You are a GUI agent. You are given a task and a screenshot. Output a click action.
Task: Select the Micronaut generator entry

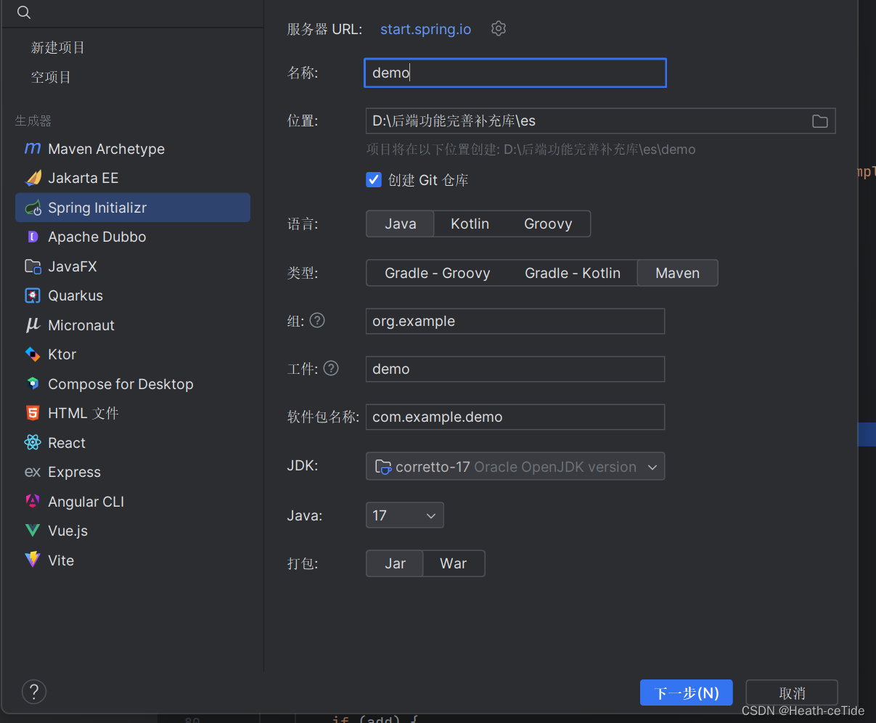click(133, 325)
